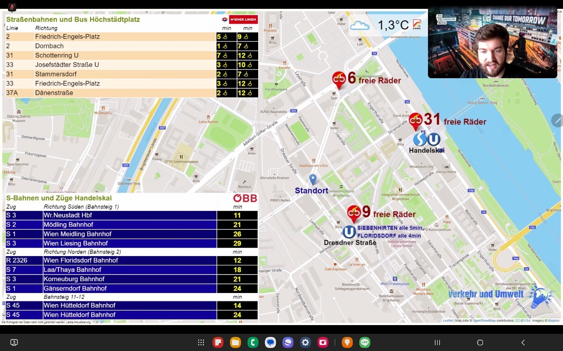Click the U-Bahn icon at Dresdner Straße
Image resolution: width=563 pixels, height=351 pixels.
click(x=349, y=232)
